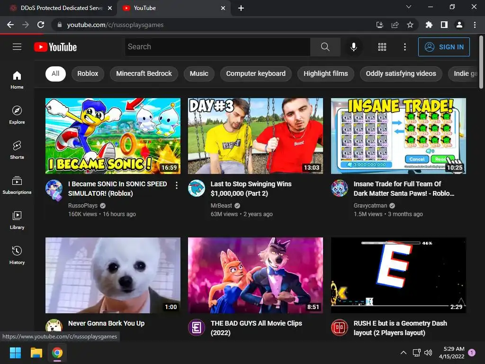Open Subscriptions in the sidebar
This screenshot has height=364, width=485.
pos(17,185)
